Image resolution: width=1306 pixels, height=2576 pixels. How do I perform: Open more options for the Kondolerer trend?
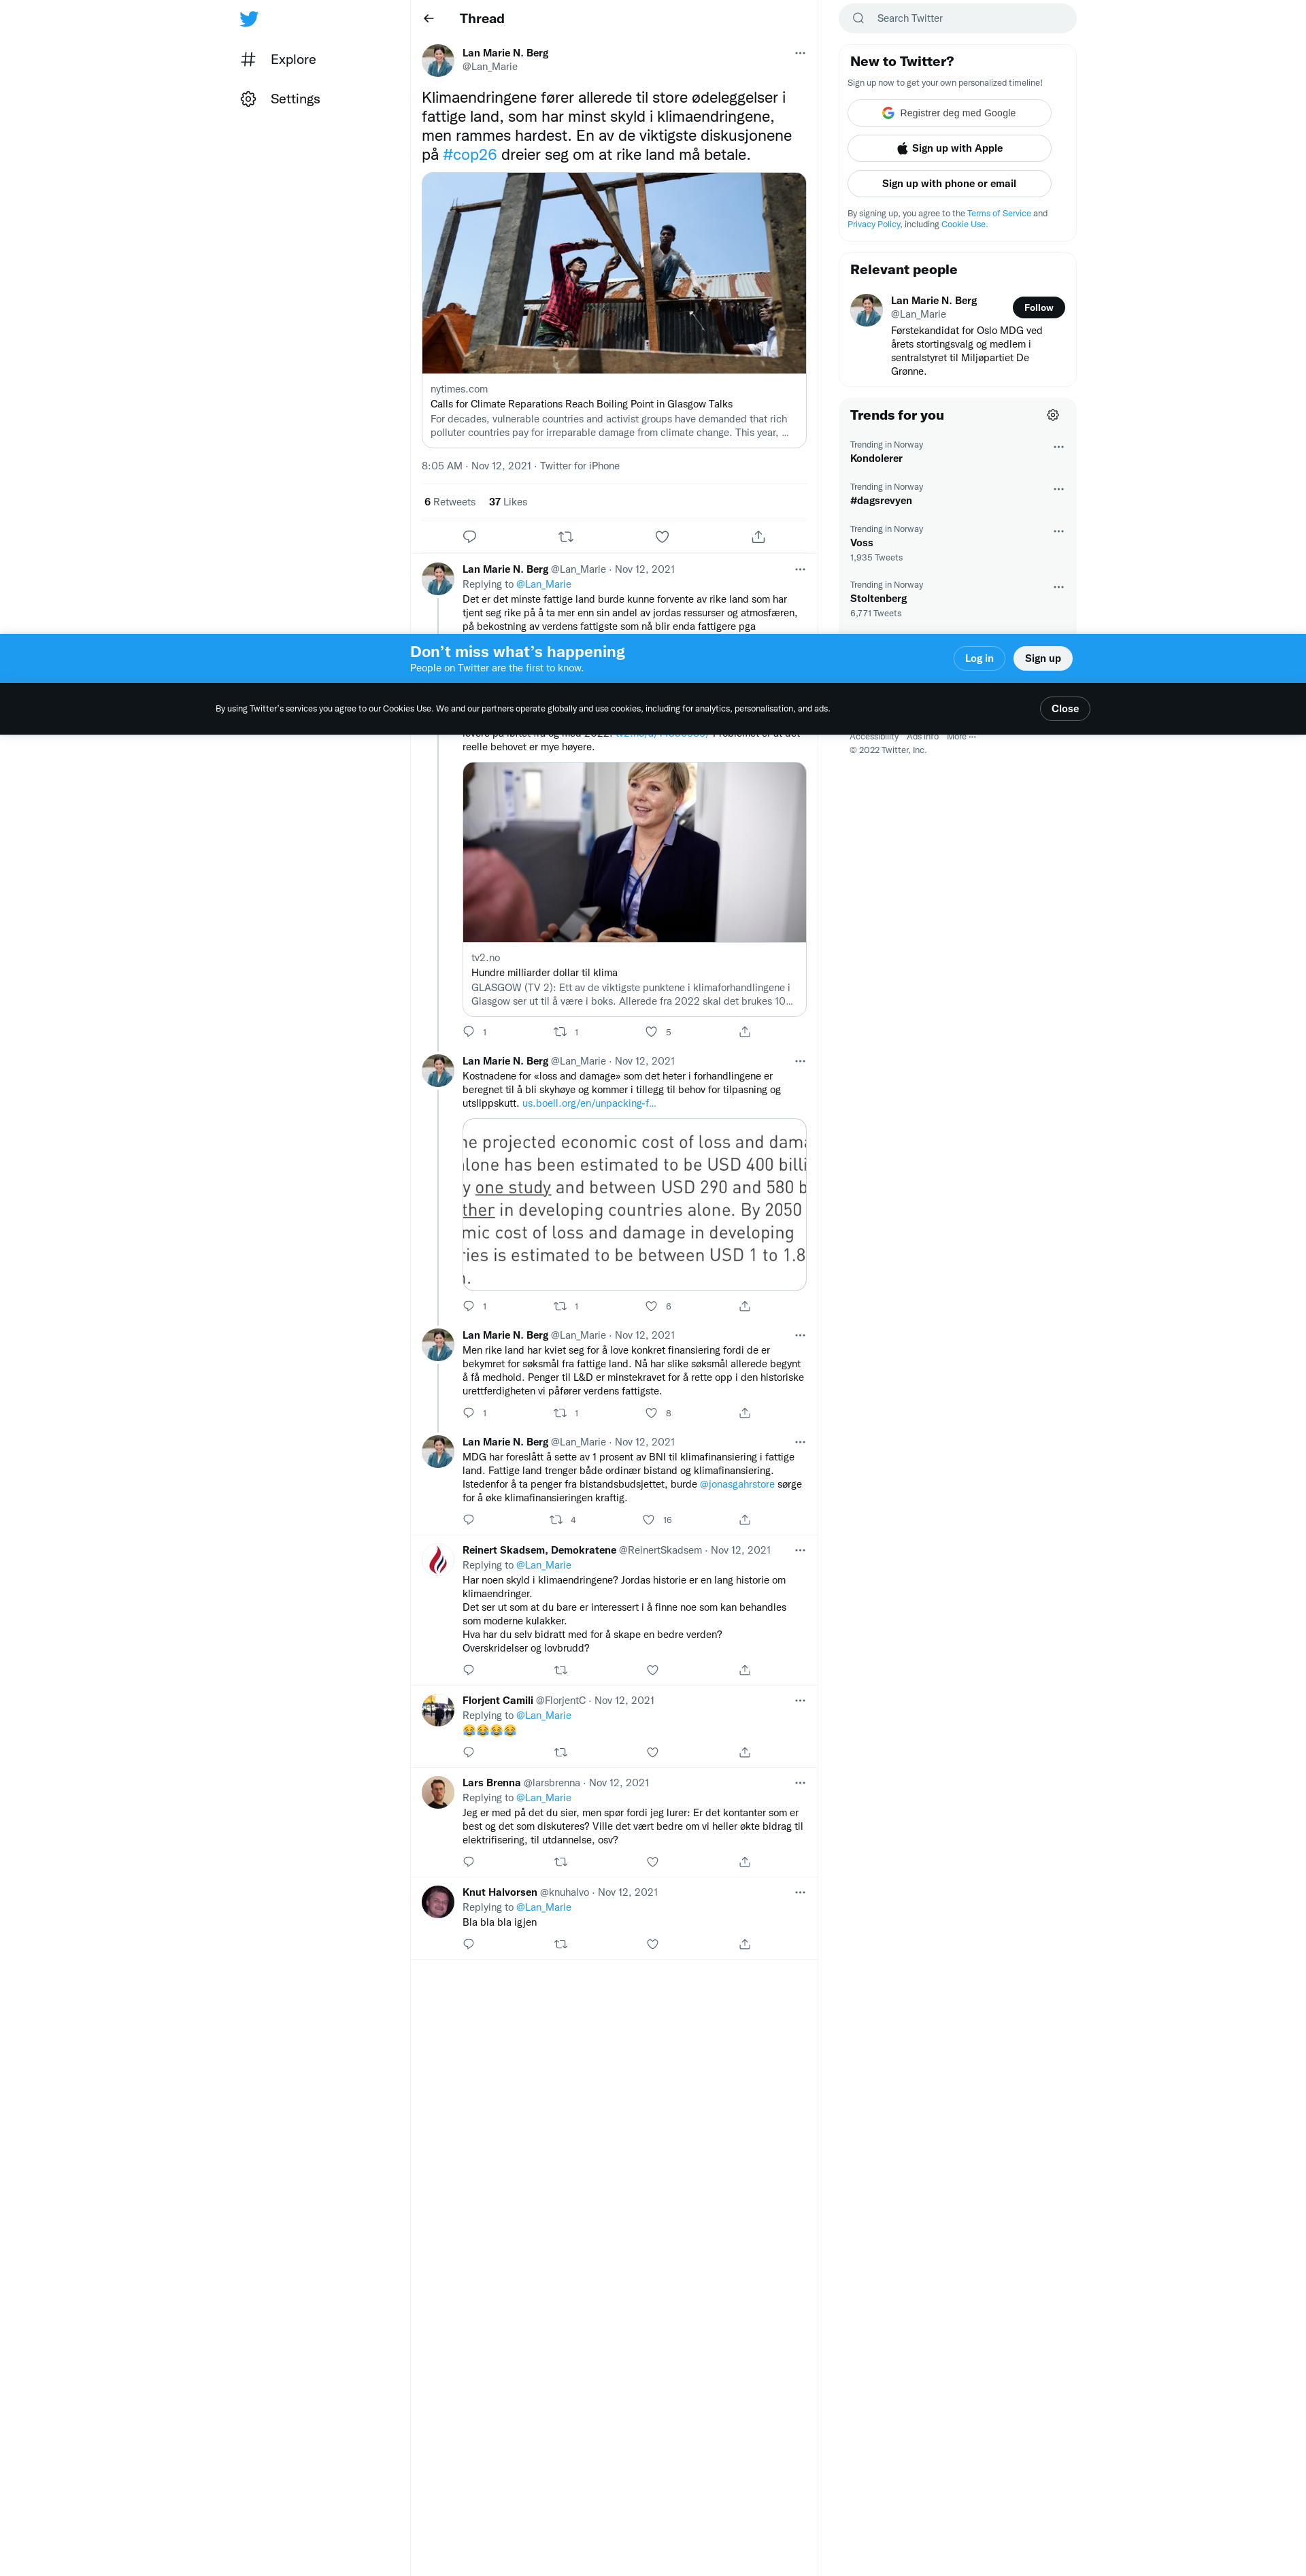click(1058, 447)
